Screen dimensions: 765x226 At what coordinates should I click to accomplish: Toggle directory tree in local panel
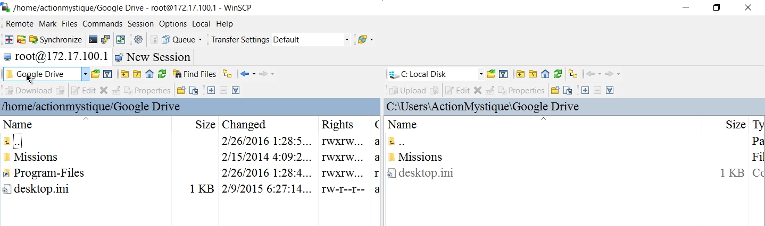[x=572, y=74]
